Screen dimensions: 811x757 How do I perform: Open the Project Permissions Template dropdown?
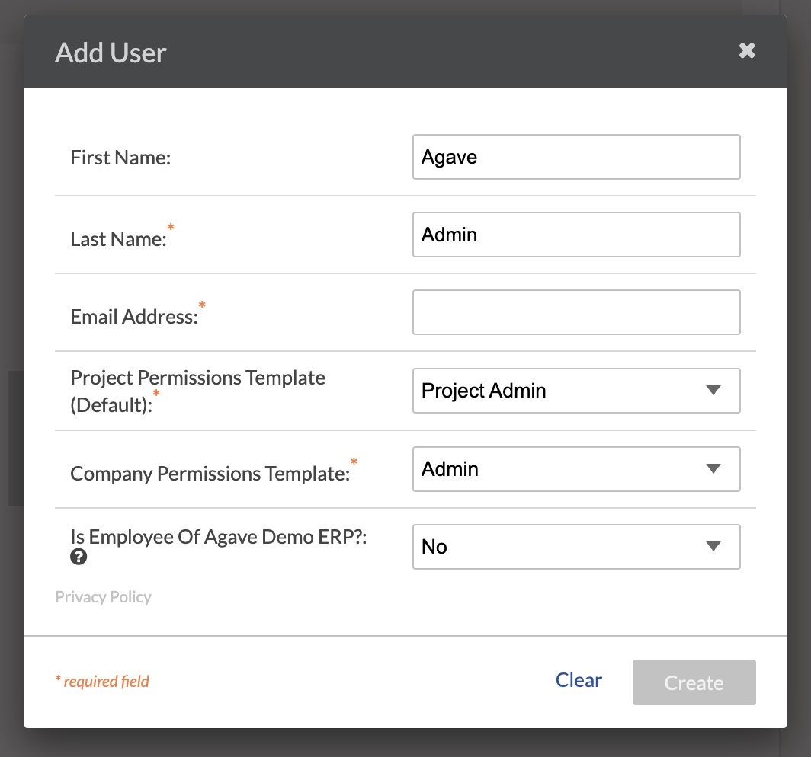(575, 391)
